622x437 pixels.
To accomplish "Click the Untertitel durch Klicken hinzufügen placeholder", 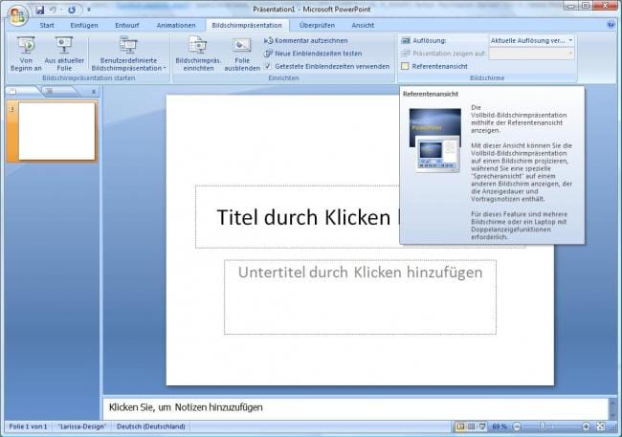I will click(360, 297).
